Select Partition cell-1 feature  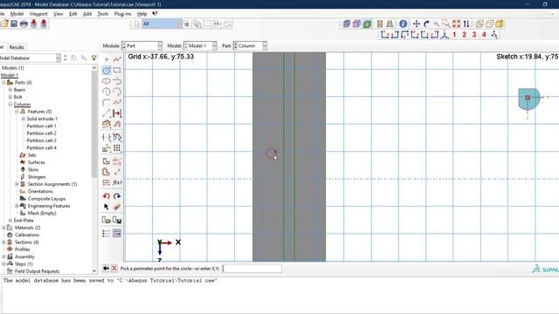[x=41, y=126]
